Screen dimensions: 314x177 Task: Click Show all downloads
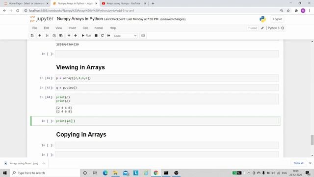pos(299,163)
